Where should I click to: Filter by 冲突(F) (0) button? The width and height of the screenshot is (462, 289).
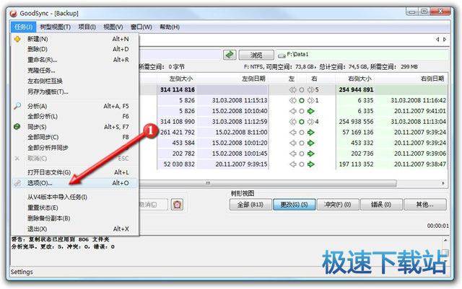click(338, 204)
